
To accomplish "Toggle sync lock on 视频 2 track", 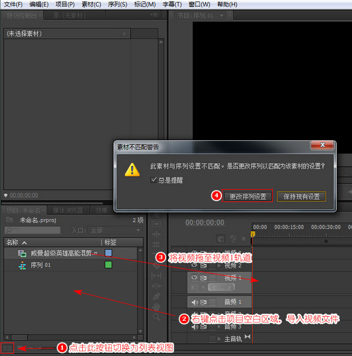I will 204,266.
